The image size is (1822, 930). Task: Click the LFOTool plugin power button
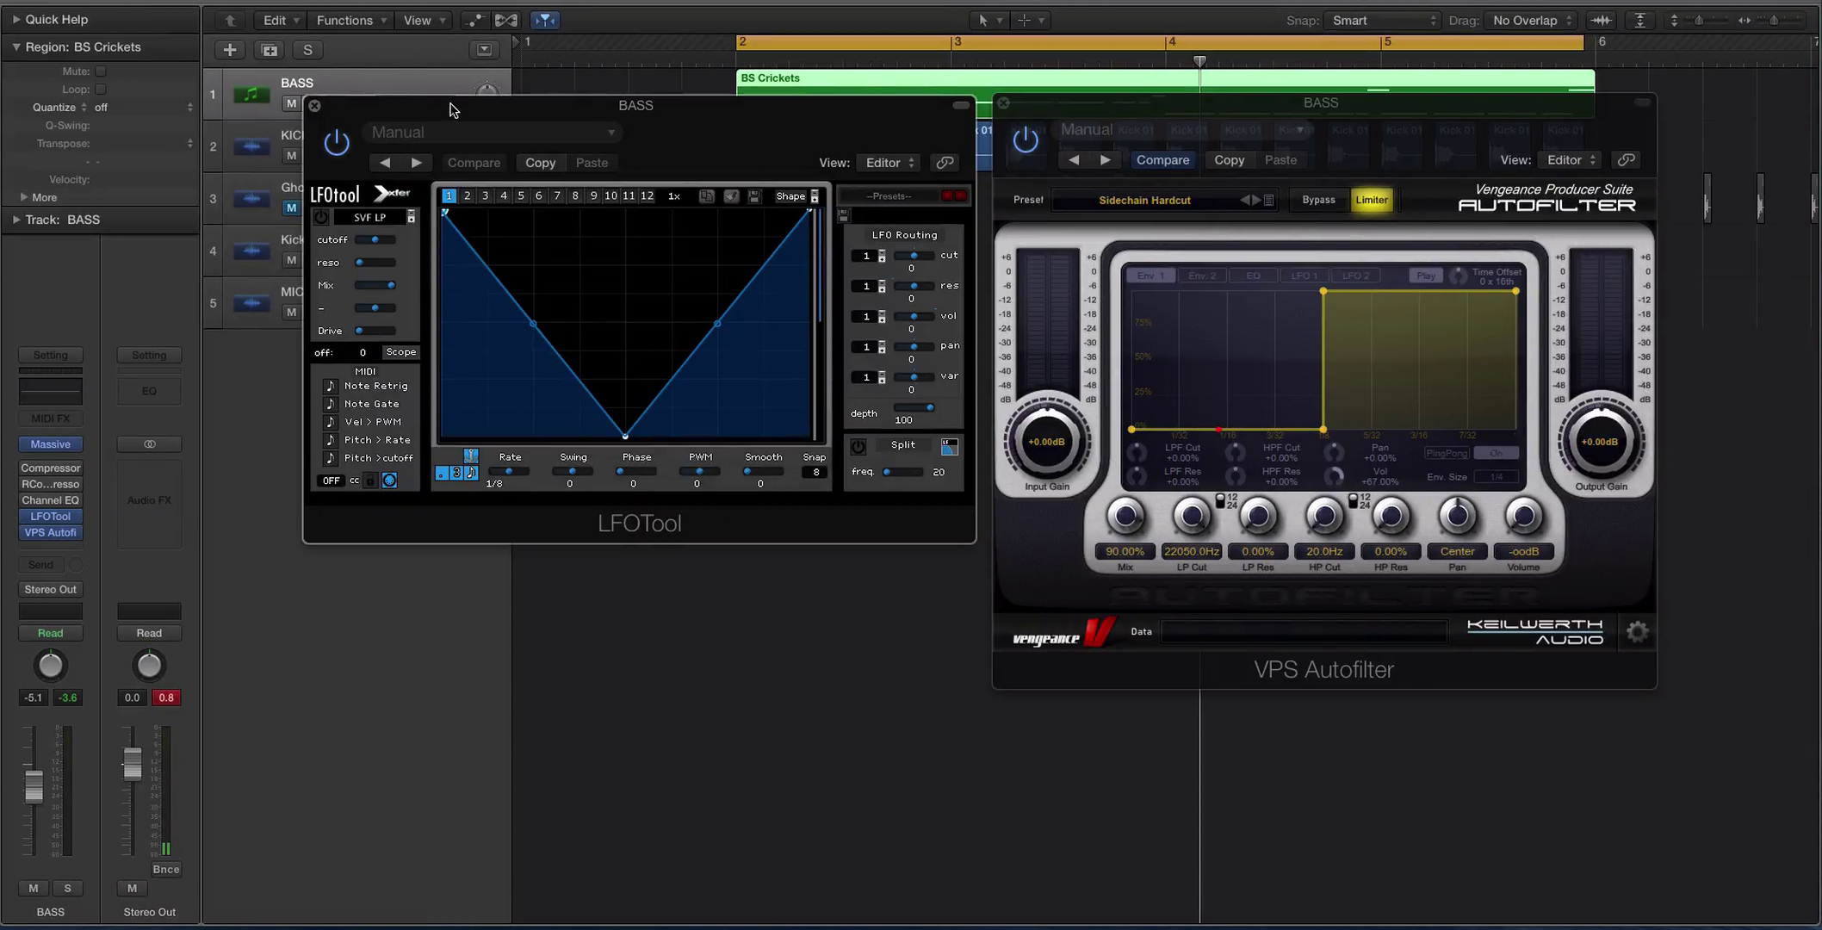[x=337, y=143]
